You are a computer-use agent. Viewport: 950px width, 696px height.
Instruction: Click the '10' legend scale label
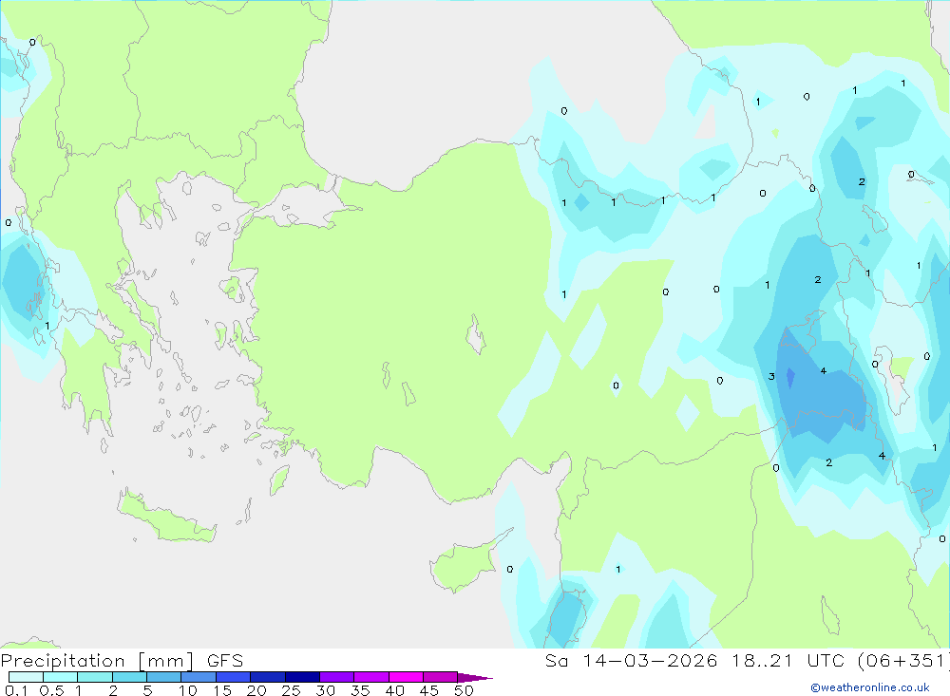coord(188,690)
